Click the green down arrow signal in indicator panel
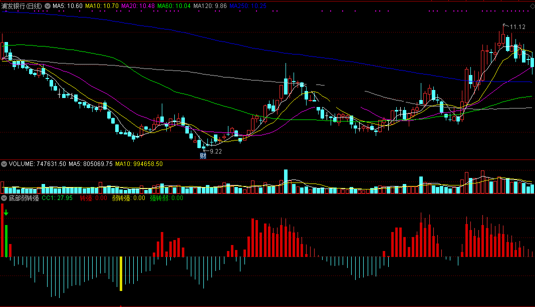The image size is (535, 307). coord(6,213)
